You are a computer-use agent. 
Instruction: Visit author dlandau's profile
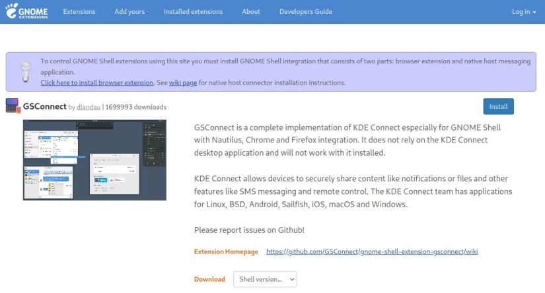(x=88, y=107)
